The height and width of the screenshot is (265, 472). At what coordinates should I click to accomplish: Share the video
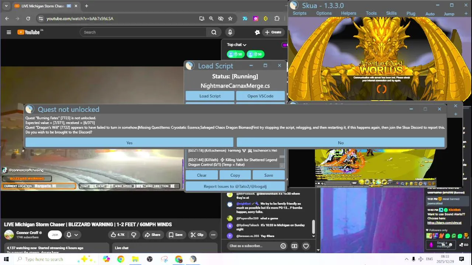click(152, 235)
